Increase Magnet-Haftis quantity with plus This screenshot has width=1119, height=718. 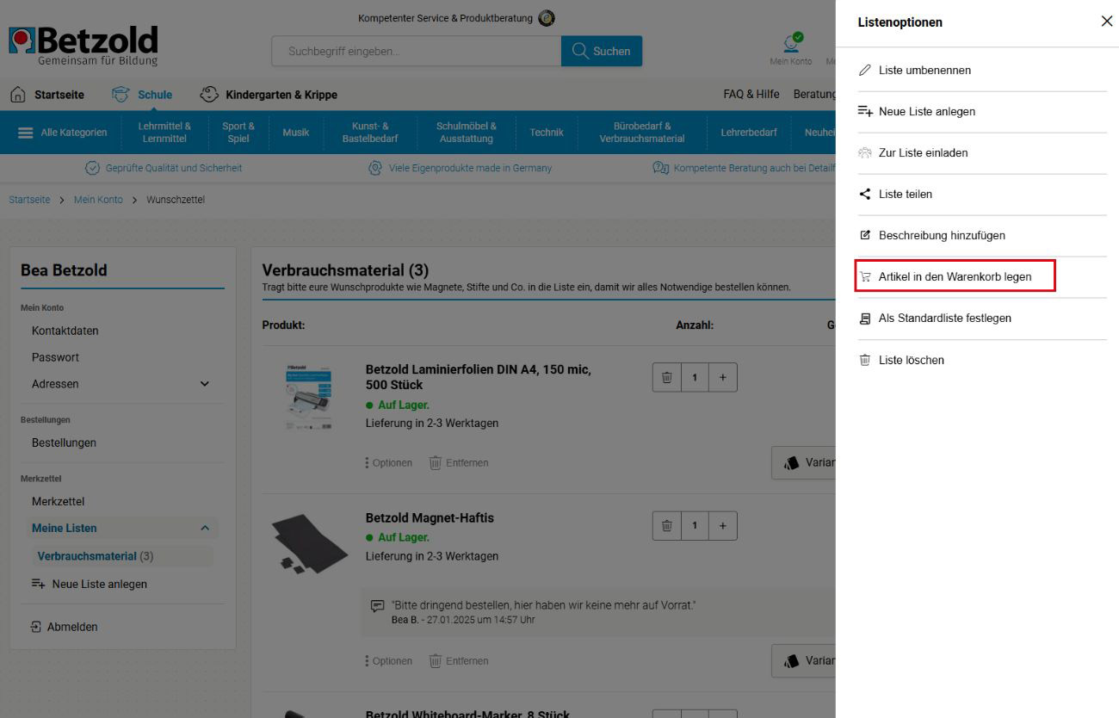pyautogui.click(x=723, y=525)
